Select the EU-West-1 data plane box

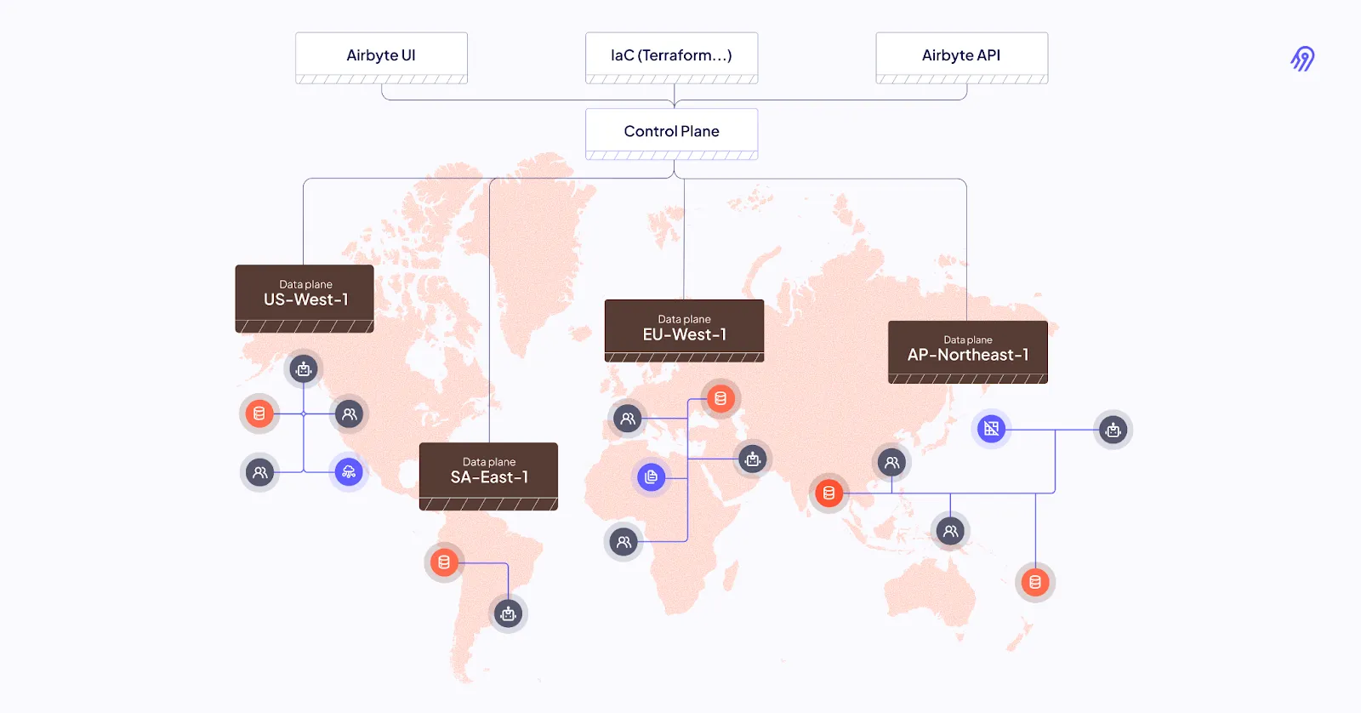684,331
